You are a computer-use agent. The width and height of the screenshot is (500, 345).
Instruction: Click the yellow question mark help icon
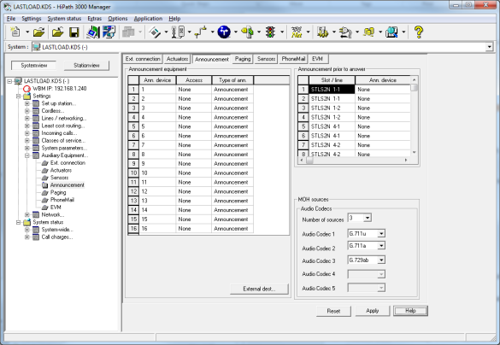pyautogui.click(x=418, y=32)
